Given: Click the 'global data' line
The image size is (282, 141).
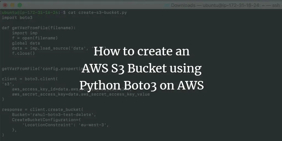Looking at the screenshot, I should click(26, 43).
